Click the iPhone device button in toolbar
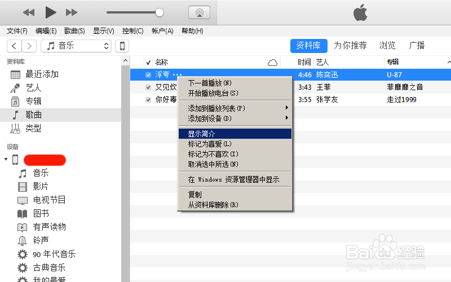This screenshot has width=451, height=282. [x=122, y=46]
